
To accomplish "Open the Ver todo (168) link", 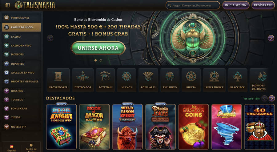I will click(251, 99).
